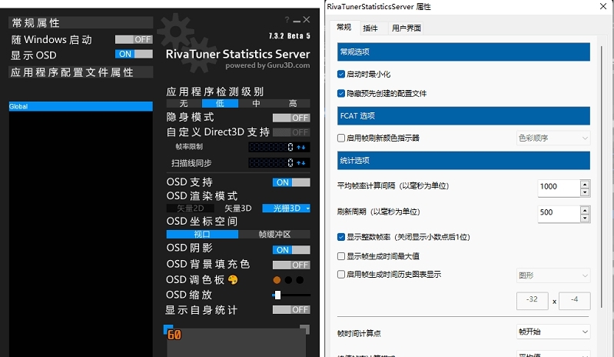Toggle Show OSD switch
The width and height of the screenshot is (614, 357).
click(x=134, y=54)
